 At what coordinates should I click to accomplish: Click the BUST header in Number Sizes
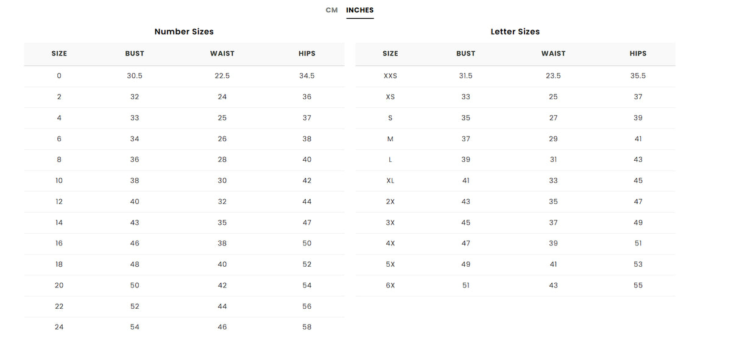[135, 54]
